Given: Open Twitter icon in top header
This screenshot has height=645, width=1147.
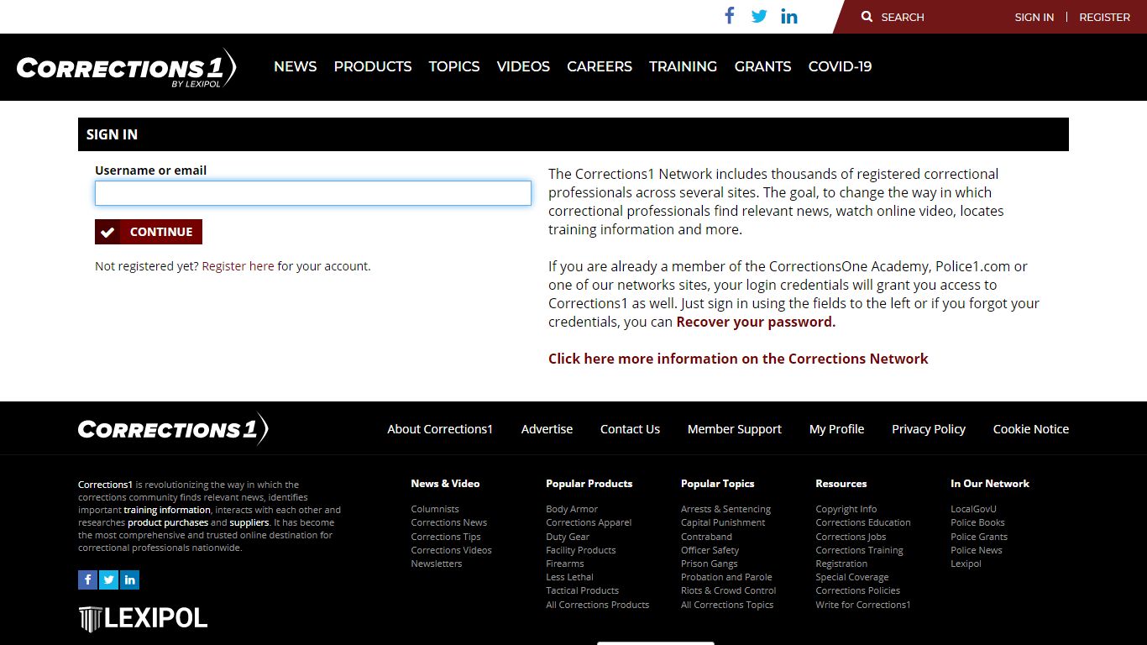Looking at the screenshot, I should (x=759, y=16).
